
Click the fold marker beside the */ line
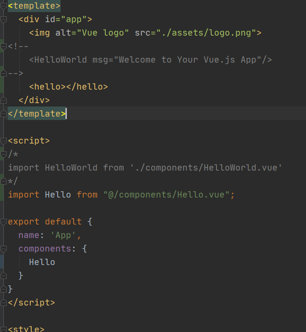tap(4, 181)
